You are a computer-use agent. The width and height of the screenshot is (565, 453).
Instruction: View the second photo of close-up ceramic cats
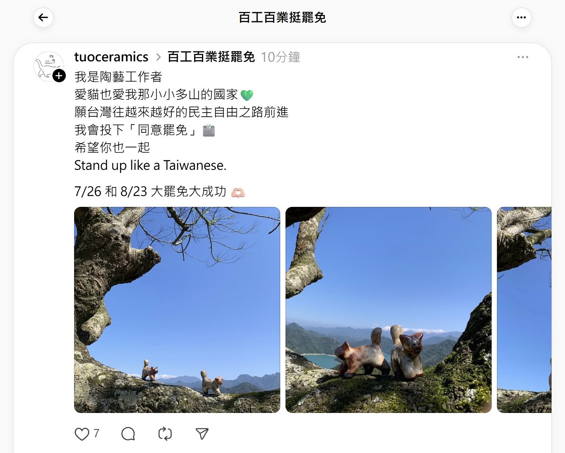coord(388,310)
